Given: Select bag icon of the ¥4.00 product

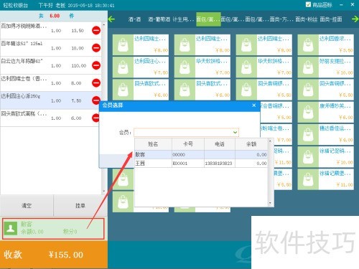Looking at the screenshot, I should click(x=308, y=134).
